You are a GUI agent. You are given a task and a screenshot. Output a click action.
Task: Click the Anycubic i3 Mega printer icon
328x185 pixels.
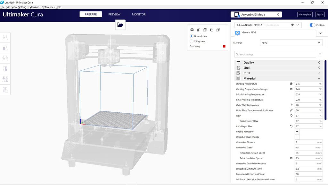click(x=237, y=15)
